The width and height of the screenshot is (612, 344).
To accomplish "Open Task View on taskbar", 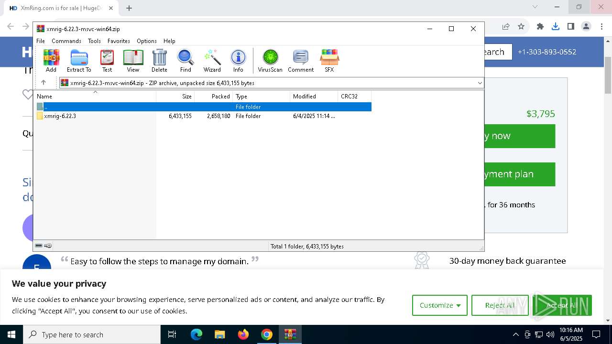I will 172,334.
